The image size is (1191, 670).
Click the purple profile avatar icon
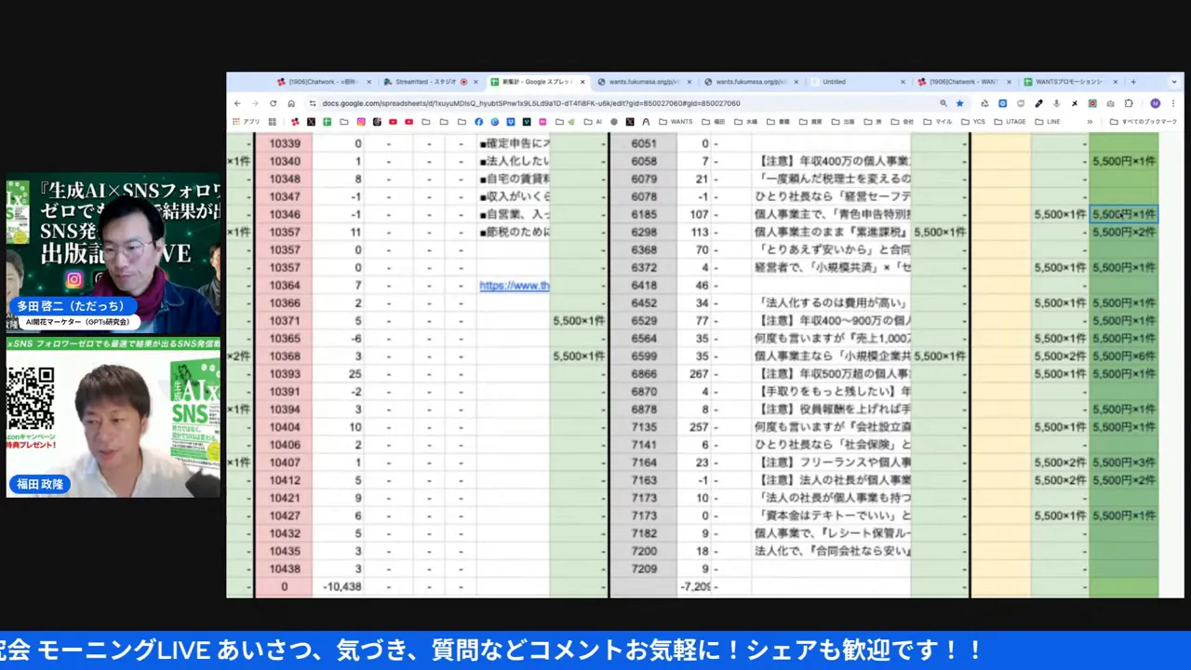pos(1155,103)
